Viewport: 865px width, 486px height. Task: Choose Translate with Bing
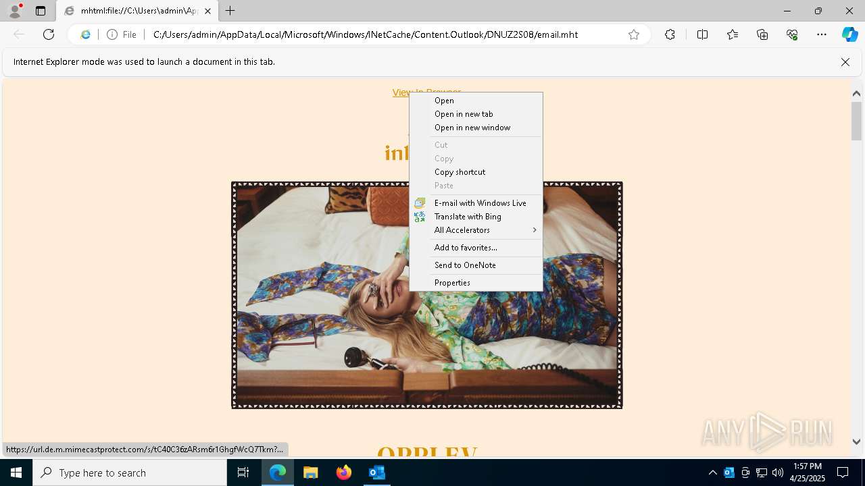[476, 217]
